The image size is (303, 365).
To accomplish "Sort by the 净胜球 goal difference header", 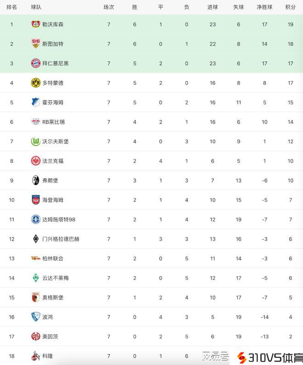I will [264, 7].
